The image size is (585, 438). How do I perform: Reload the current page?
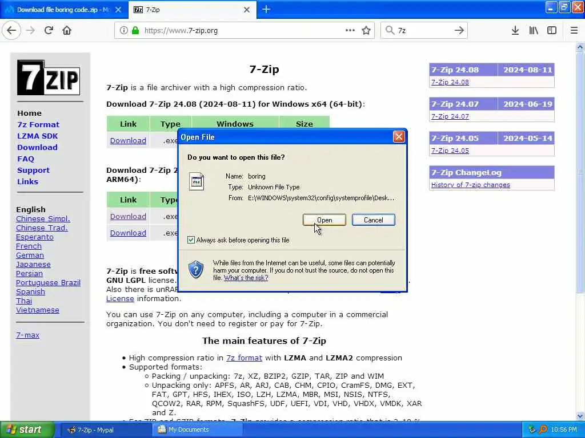tap(49, 31)
